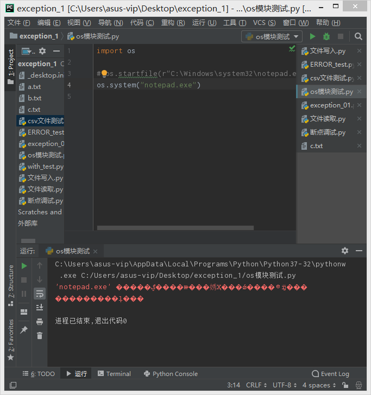Toggle scroll-to-end icon in Run console

(x=40, y=307)
